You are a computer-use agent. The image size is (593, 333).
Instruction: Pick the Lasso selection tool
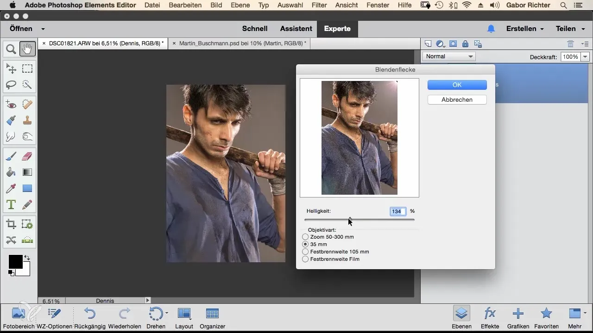click(11, 85)
